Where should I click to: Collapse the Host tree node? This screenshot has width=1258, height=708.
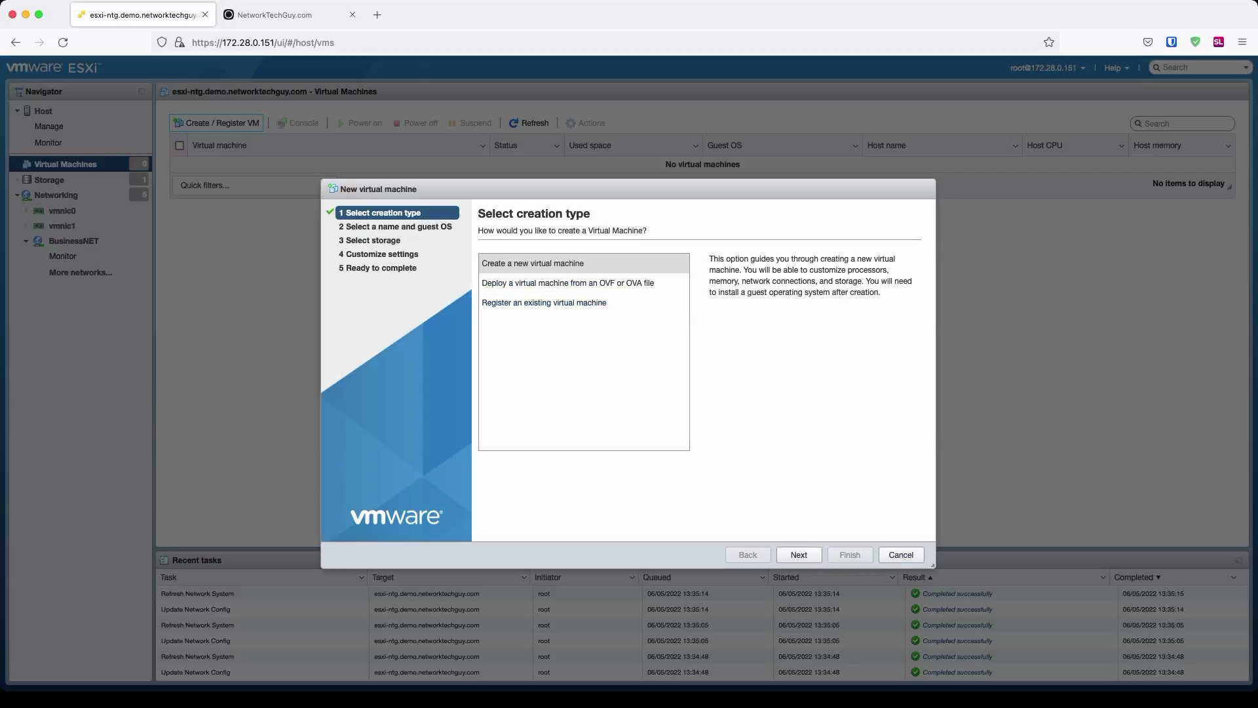pyautogui.click(x=17, y=111)
